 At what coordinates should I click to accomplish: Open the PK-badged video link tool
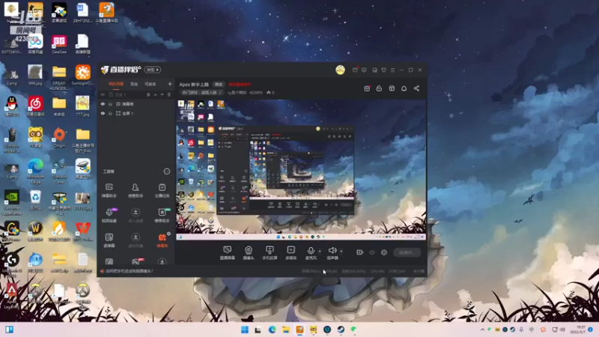(109, 216)
